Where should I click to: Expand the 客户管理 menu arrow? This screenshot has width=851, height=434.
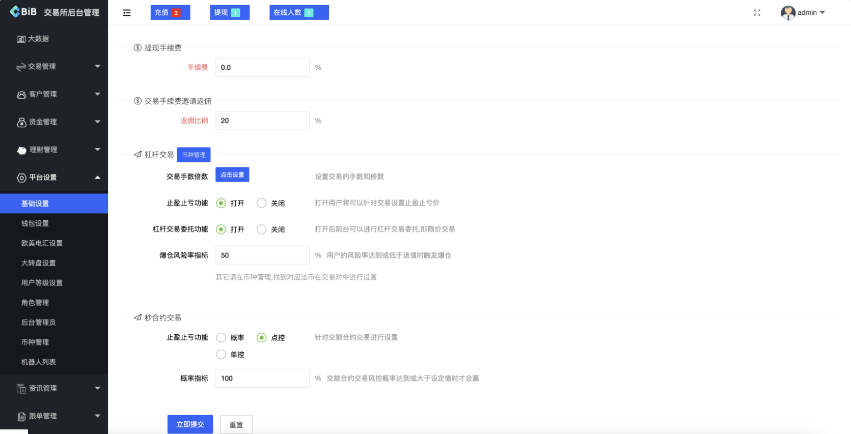pyautogui.click(x=97, y=94)
